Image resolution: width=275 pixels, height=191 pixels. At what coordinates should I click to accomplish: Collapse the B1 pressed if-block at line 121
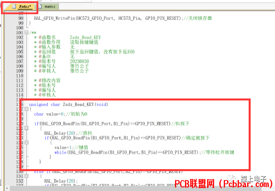26,128
